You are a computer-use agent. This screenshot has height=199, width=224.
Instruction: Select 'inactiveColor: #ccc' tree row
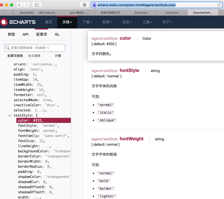point(36,105)
